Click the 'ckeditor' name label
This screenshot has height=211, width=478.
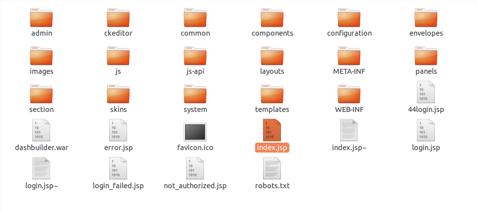coord(118,33)
